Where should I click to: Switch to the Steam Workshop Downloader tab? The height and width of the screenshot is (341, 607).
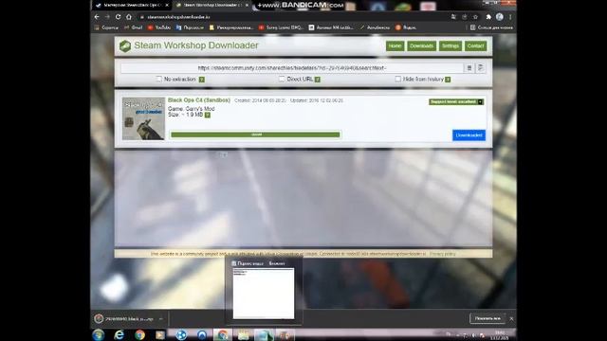pos(212,5)
